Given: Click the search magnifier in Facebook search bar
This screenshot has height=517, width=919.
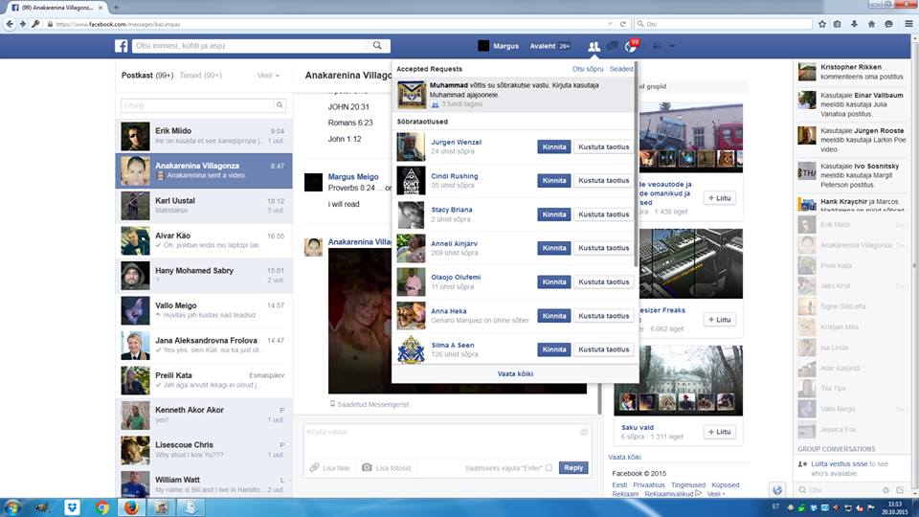Looking at the screenshot, I should [x=377, y=45].
